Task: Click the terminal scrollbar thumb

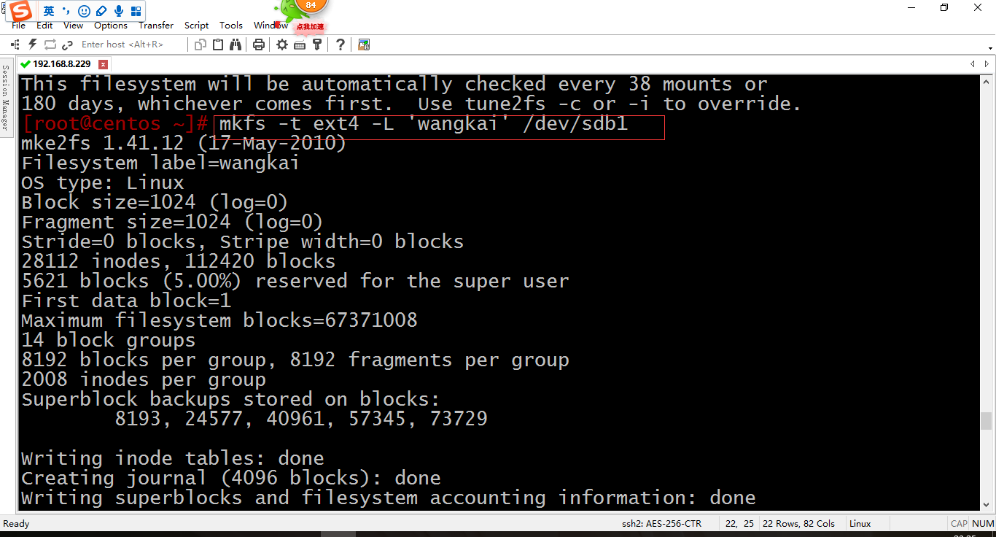Action: click(x=986, y=421)
